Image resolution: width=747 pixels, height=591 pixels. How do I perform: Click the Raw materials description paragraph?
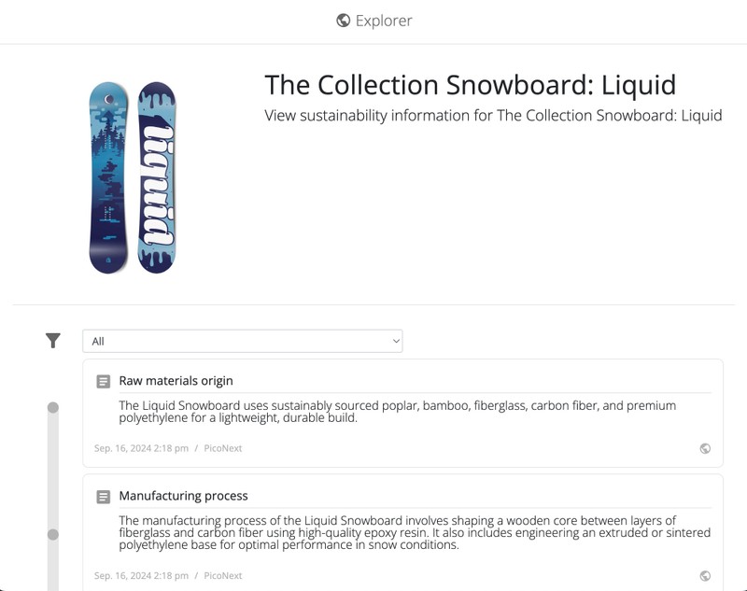point(397,412)
